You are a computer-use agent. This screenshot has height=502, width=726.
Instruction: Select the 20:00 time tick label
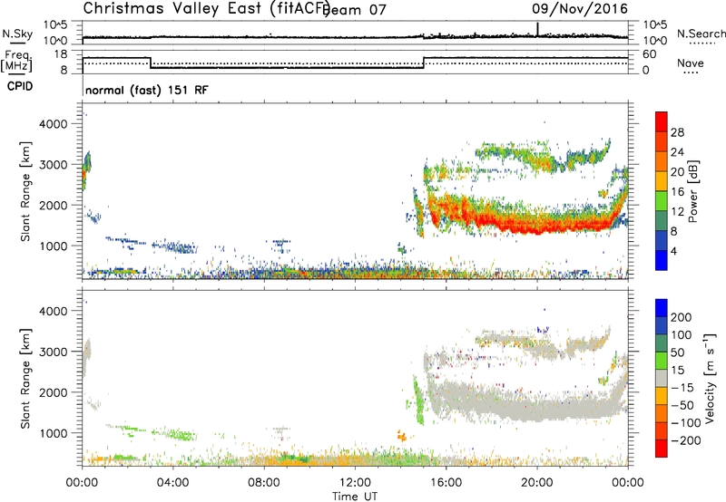pos(537,483)
